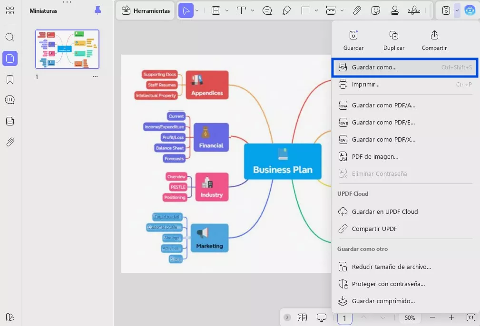Viewport: 480px width, 326px height.
Task: Select the sticker tool
Action: (x=376, y=11)
